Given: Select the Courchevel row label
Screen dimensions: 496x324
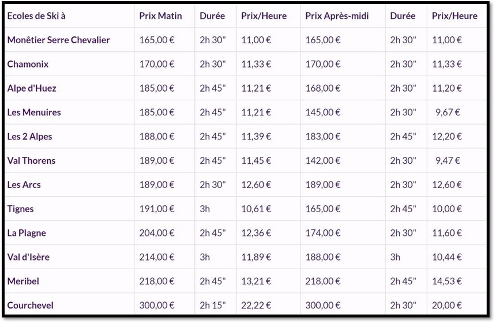Looking at the screenshot, I should point(31,306).
